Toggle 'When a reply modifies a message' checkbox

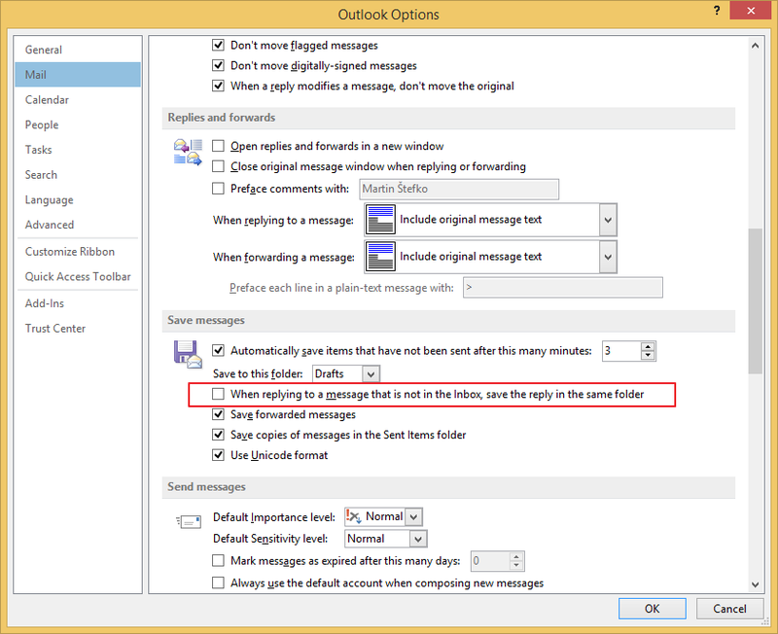click(218, 86)
